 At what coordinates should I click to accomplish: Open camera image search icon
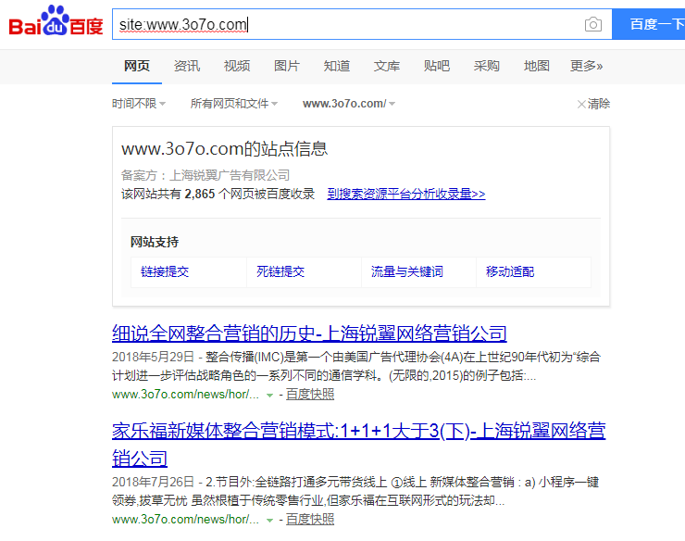[592, 24]
